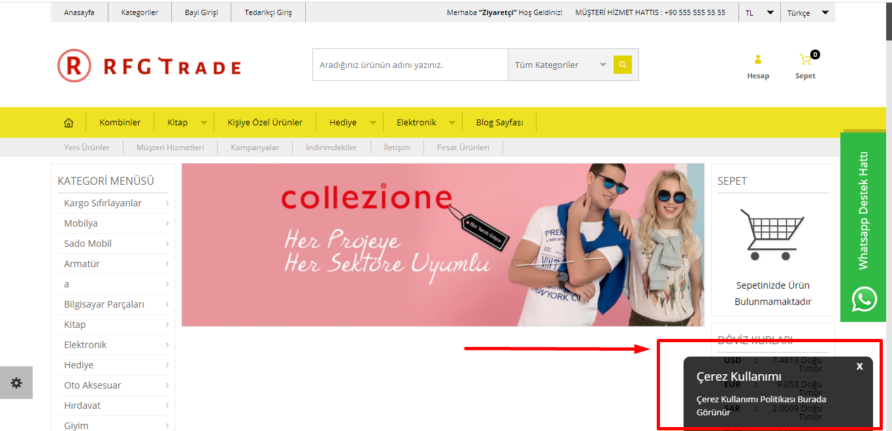The image size is (892, 431).
Task: Click İletişim link in gray bar
Action: click(x=397, y=147)
